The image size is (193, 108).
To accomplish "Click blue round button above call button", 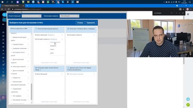I will pos(188,99).
